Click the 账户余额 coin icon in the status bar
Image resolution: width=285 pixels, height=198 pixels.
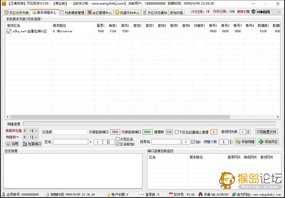[108, 194]
